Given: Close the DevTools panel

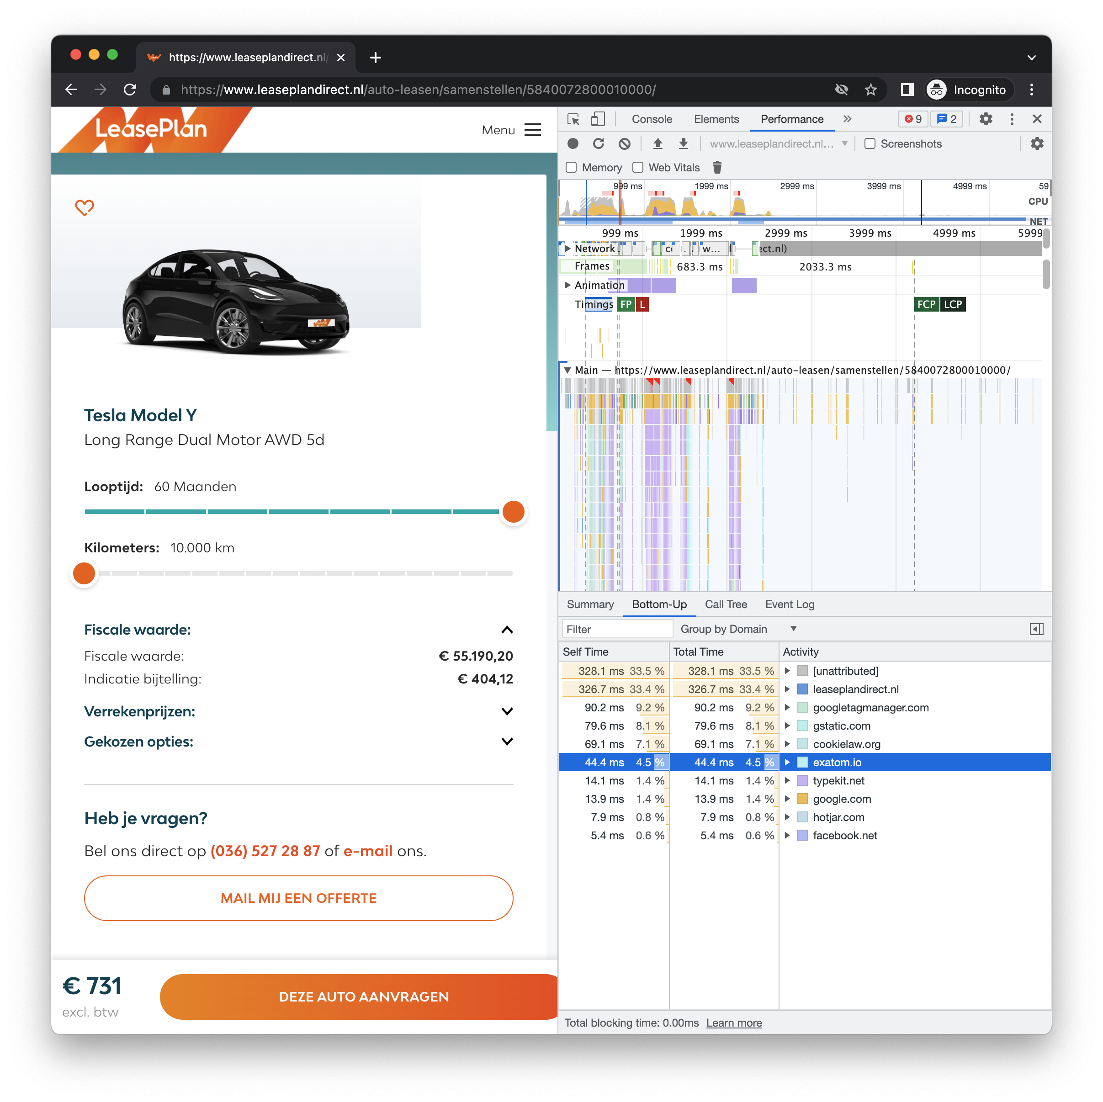Looking at the screenshot, I should 1037,119.
